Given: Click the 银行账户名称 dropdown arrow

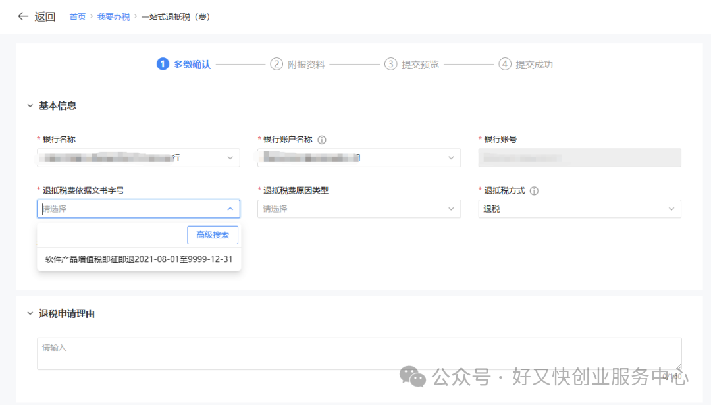Looking at the screenshot, I should click(451, 158).
